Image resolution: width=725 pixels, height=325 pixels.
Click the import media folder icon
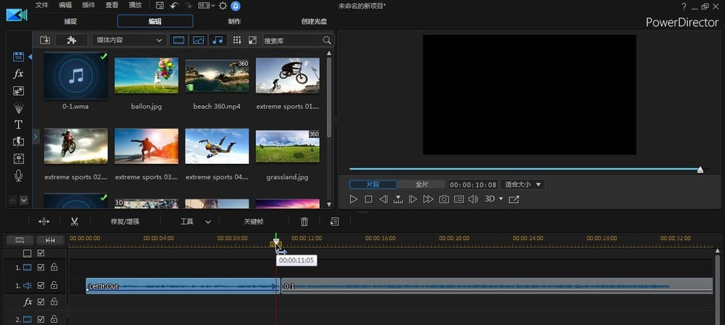(x=45, y=41)
